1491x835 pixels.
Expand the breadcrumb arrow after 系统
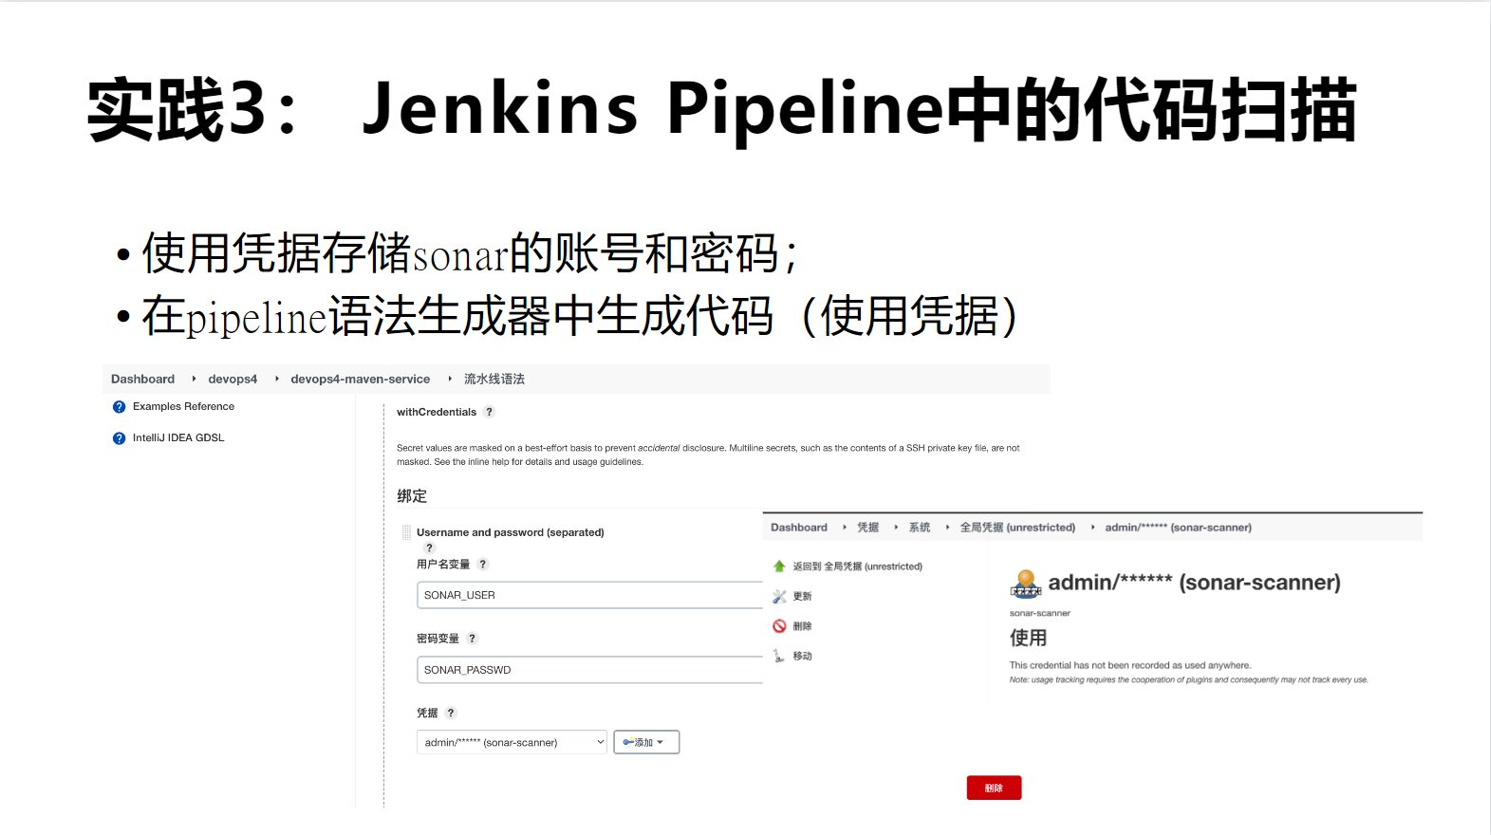pos(947,527)
